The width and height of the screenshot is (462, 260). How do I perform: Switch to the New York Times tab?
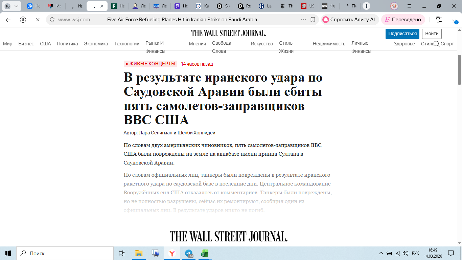tap(287, 6)
